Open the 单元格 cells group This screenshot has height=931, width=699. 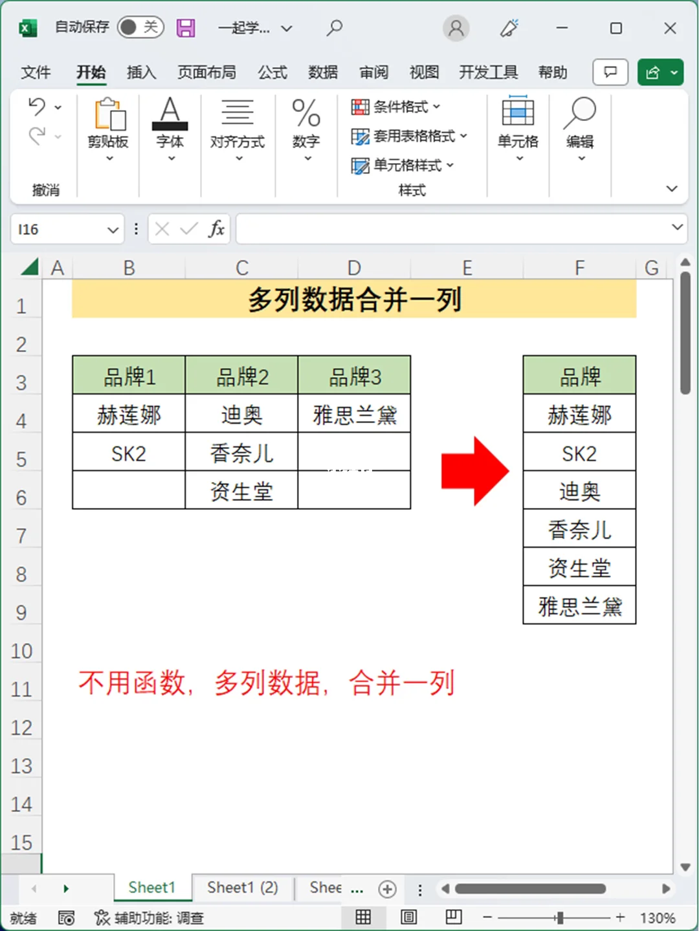(x=518, y=129)
